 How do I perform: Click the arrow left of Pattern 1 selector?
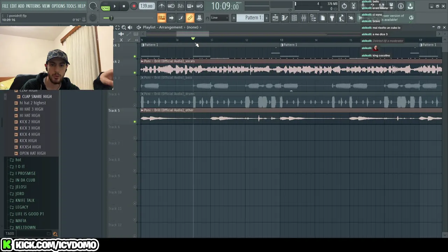point(234,18)
